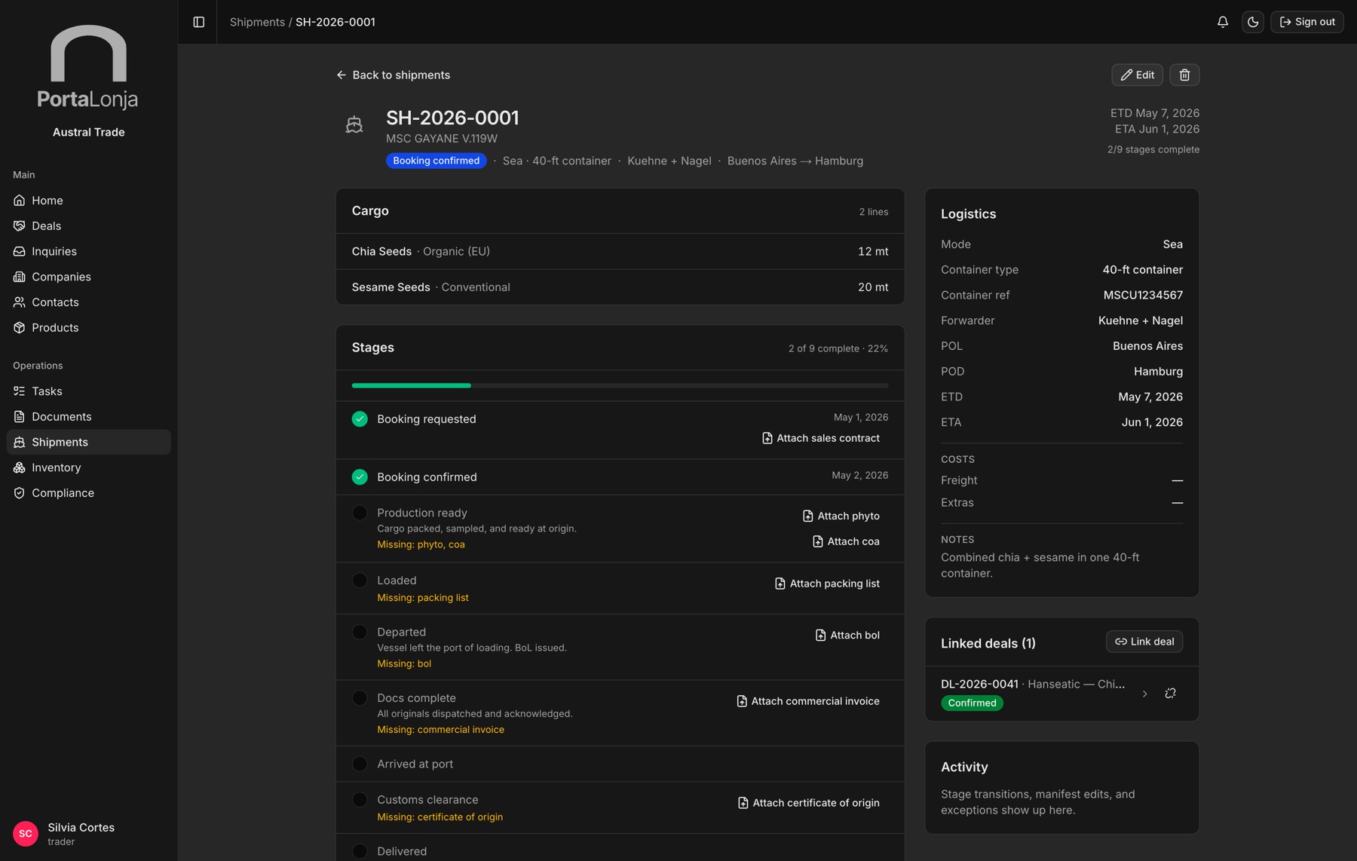Click the Compliance shield icon
1357x861 pixels.
20,493
